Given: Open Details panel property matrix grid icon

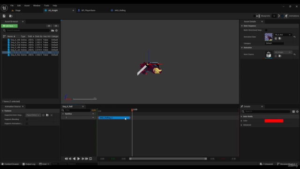Looking at the screenshot, I should (293, 112).
